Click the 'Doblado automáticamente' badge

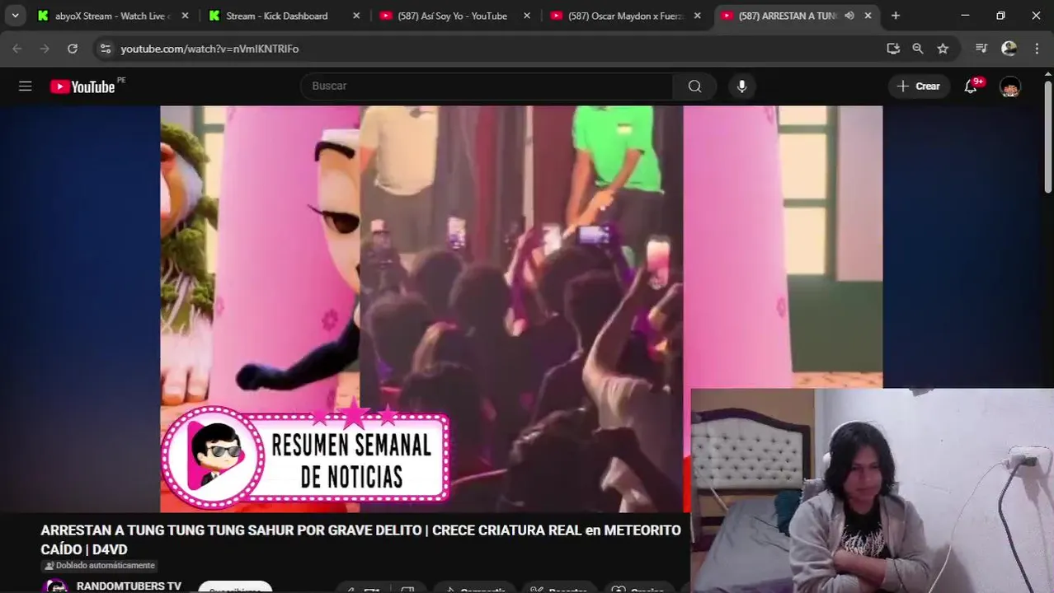pos(99,566)
